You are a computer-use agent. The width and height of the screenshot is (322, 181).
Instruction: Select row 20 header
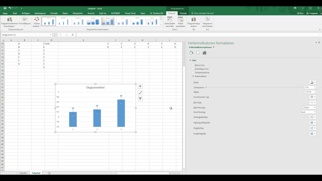2,77
